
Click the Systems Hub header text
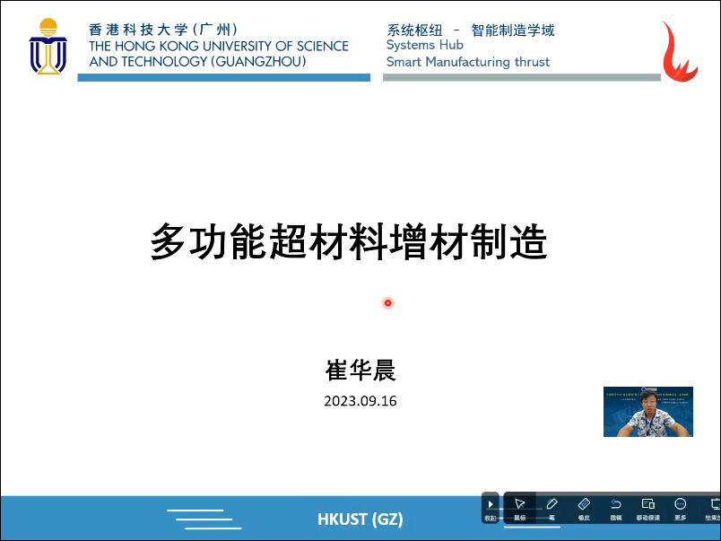tap(424, 46)
